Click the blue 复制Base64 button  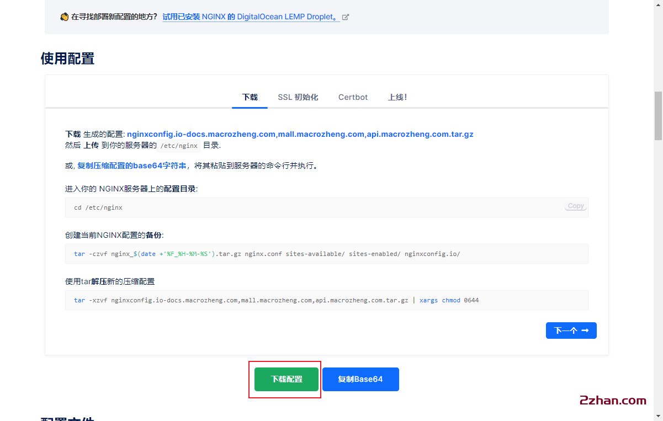[360, 379]
